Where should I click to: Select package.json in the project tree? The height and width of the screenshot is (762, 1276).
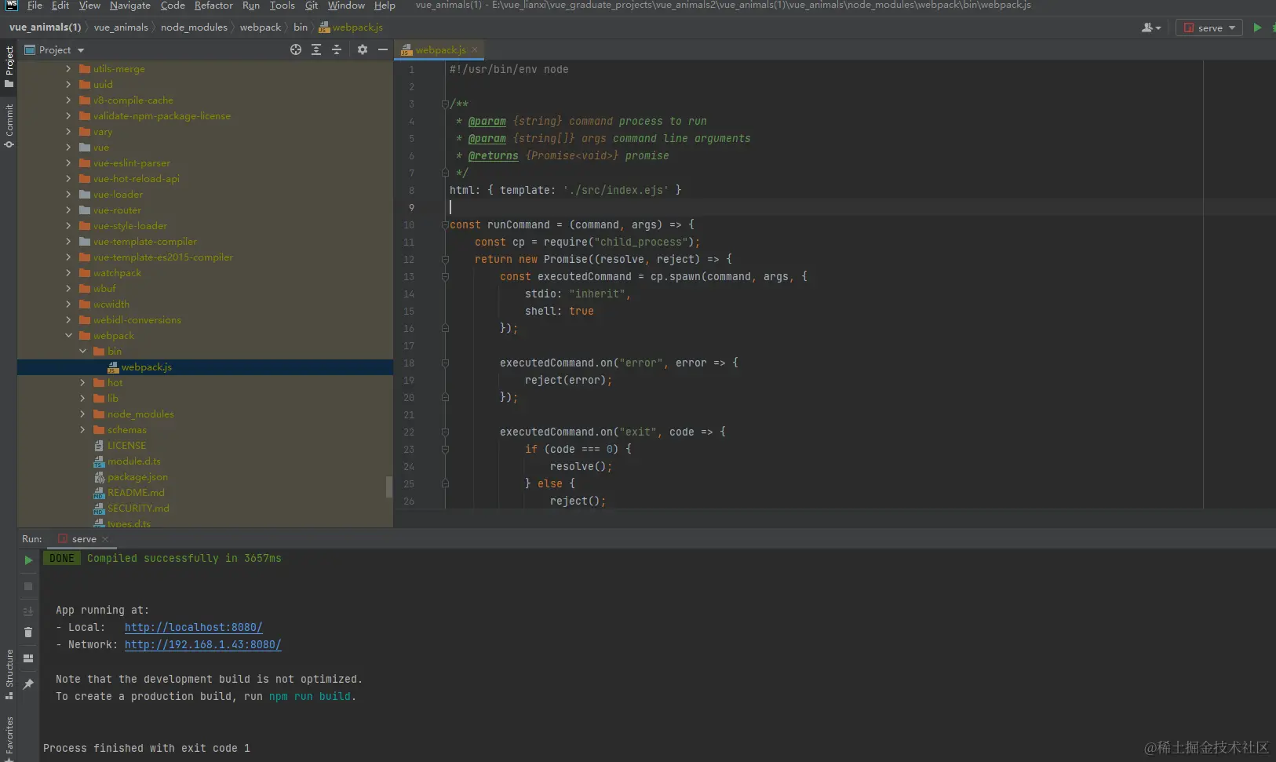(x=137, y=477)
